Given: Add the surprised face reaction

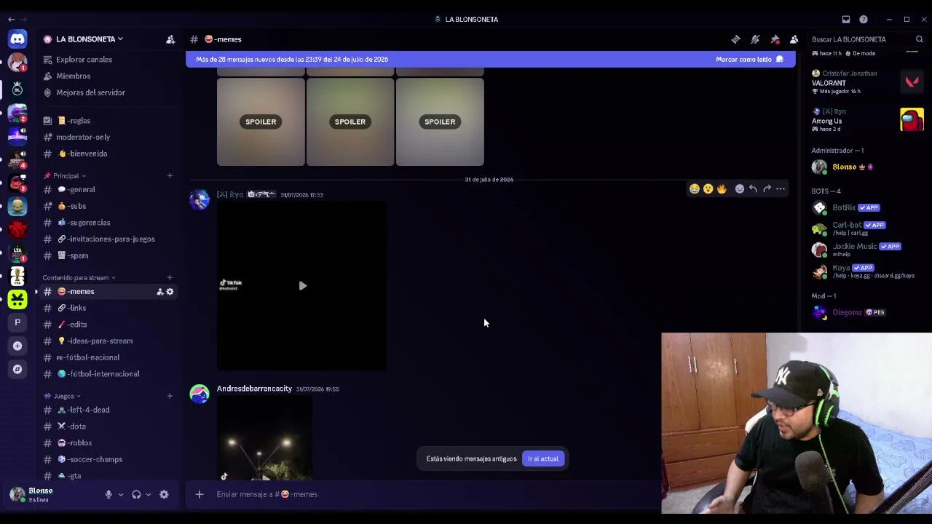Looking at the screenshot, I should pos(708,189).
